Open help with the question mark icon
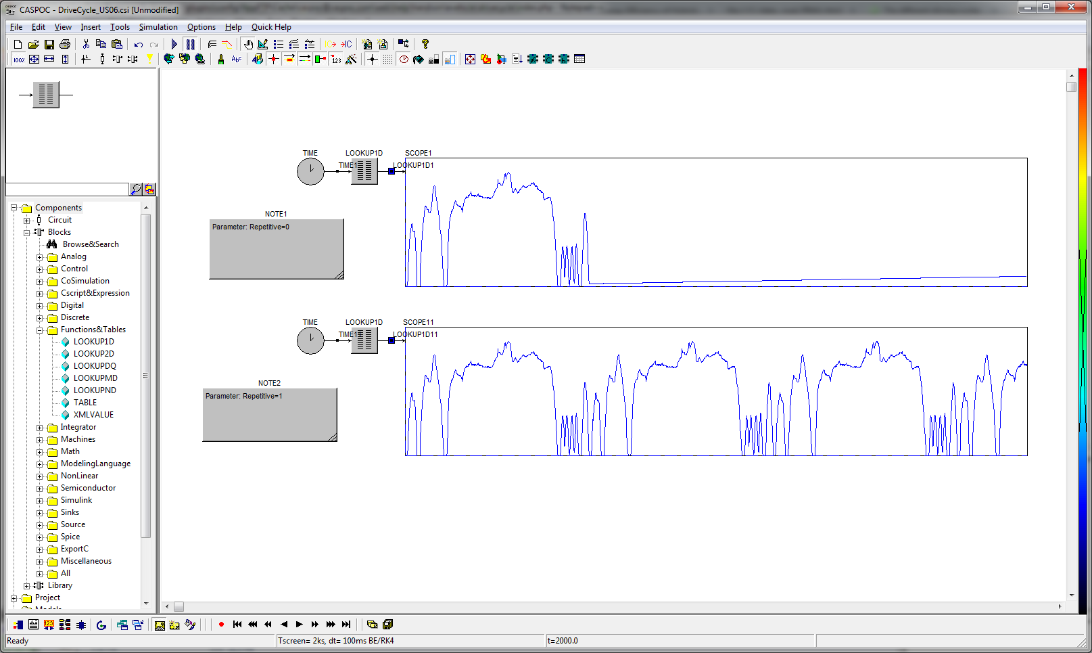 point(425,44)
